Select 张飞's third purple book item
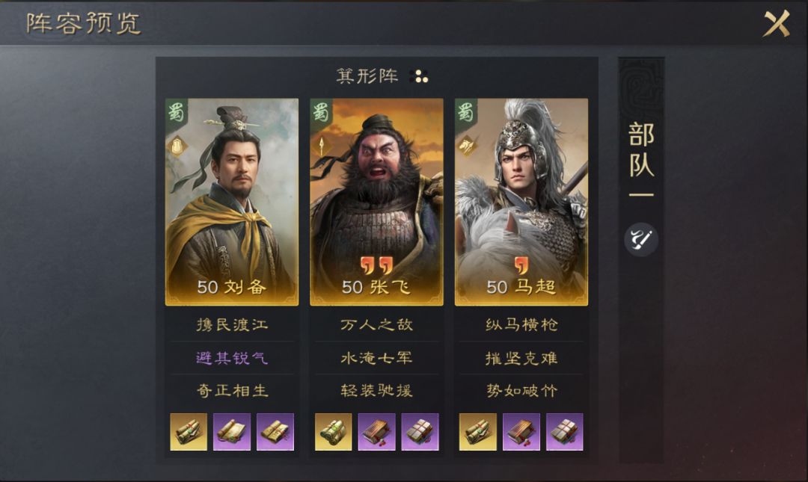808x482 pixels. pos(420,431)
